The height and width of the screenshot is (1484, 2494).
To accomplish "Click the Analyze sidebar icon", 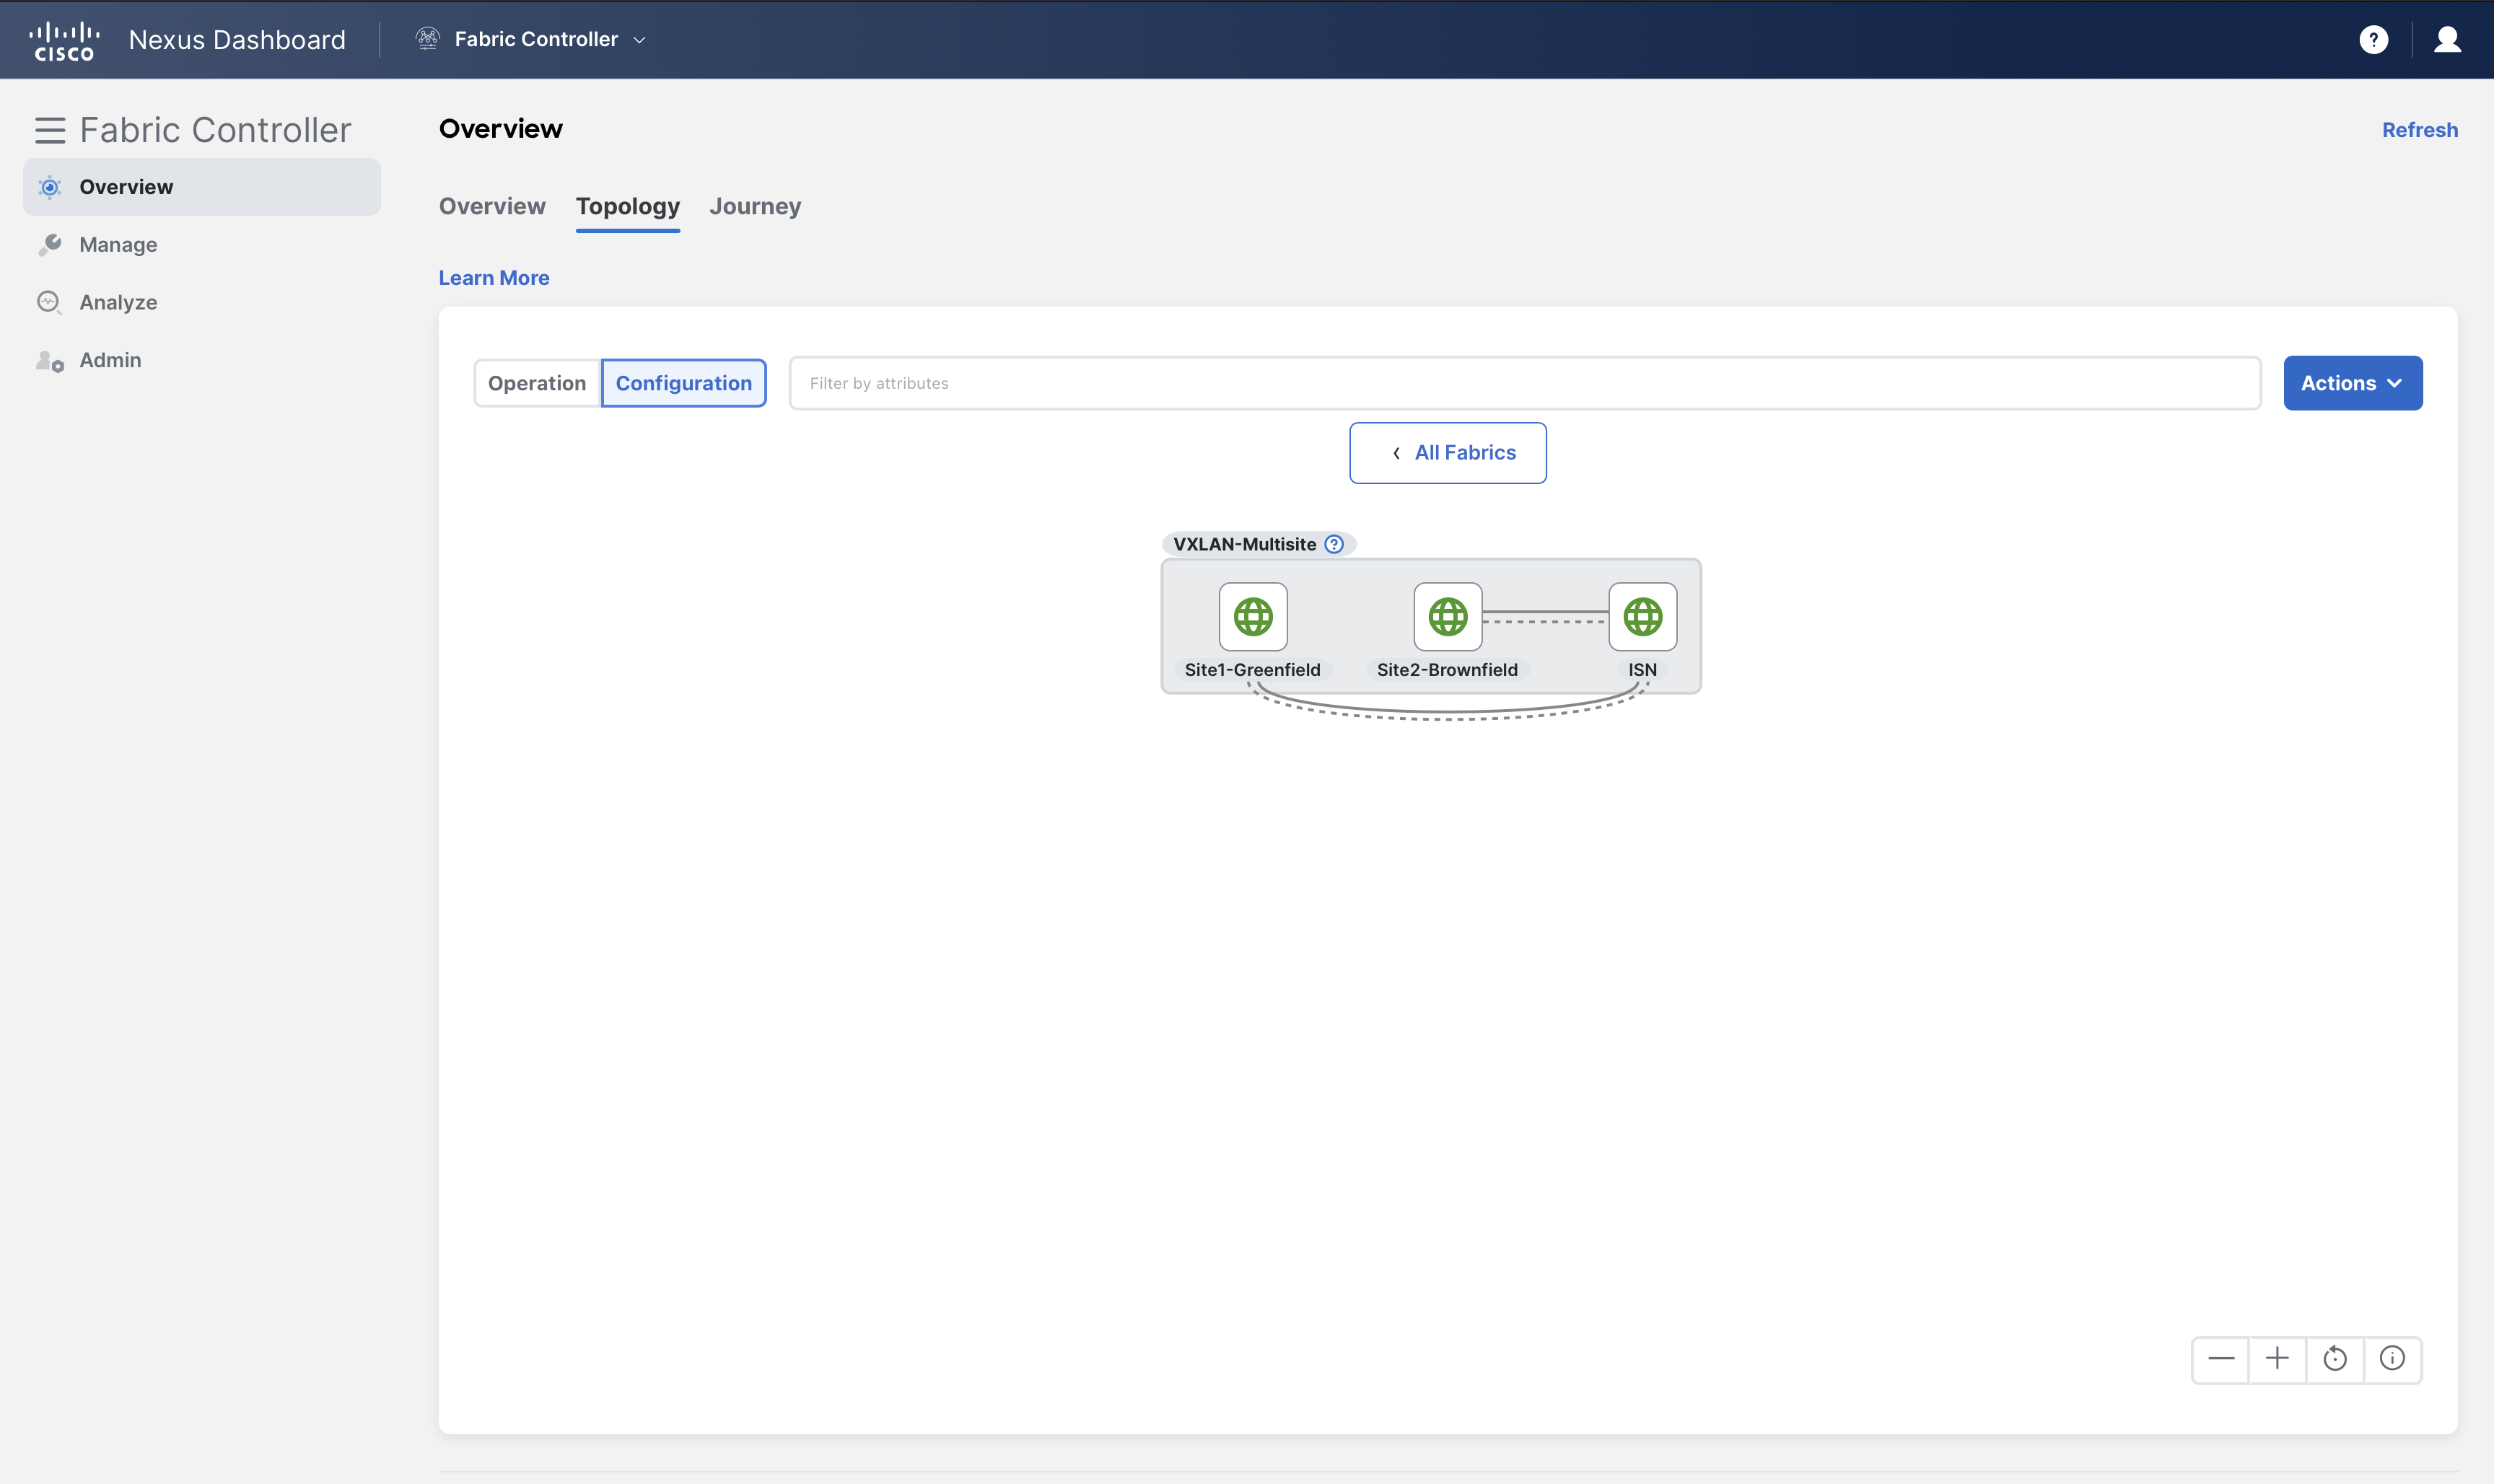I will 49,302.
